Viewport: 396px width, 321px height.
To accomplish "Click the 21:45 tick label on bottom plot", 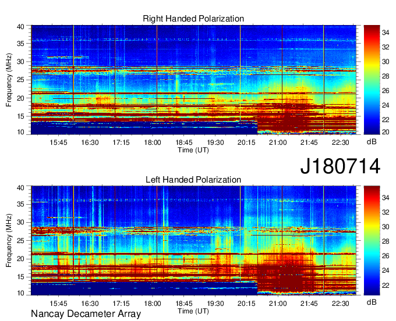I will [309, 304].
